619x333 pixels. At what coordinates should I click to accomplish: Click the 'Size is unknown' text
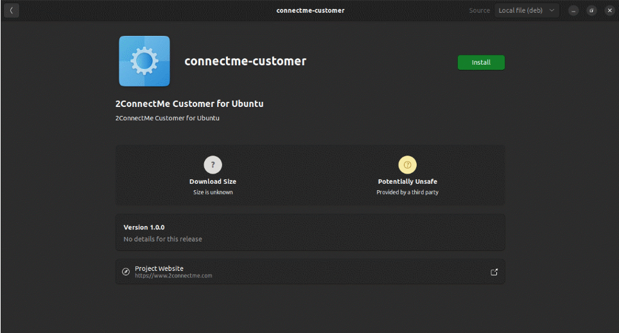click(213, 192)
